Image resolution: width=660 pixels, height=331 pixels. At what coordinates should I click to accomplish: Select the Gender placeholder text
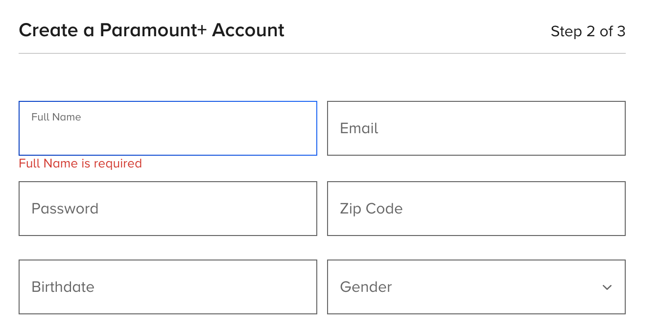(366, 287)
